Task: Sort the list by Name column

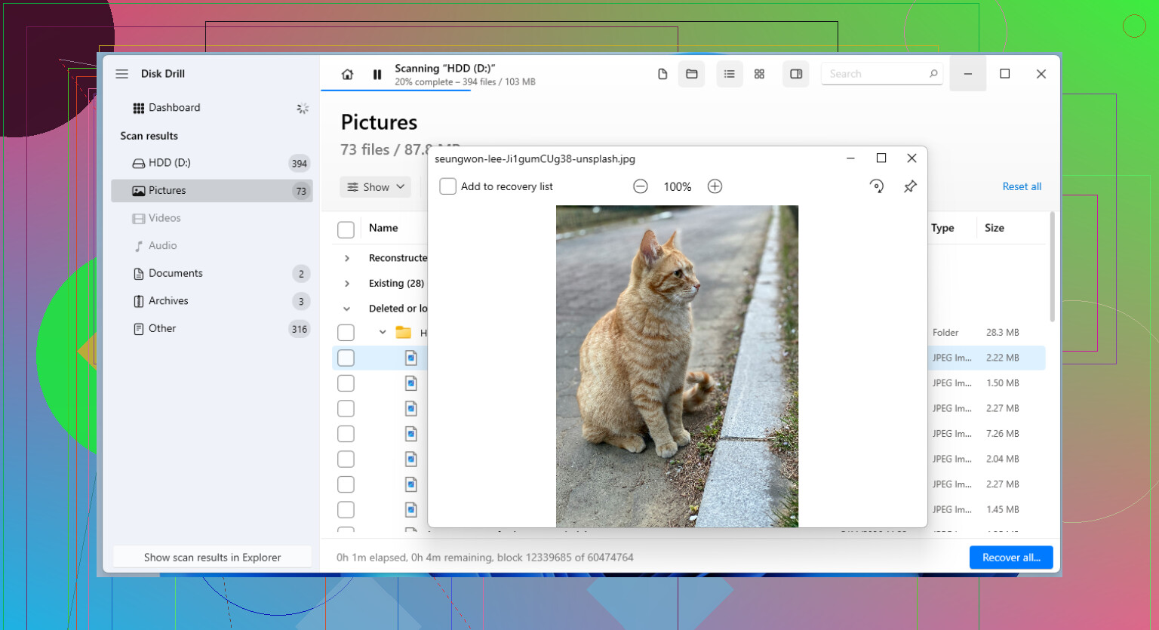Action: pos(383,228)
